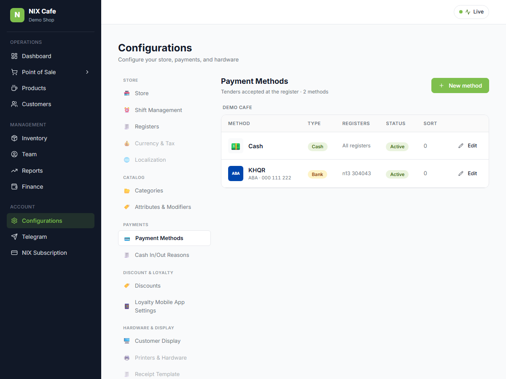Select Categories under Catalog
The width and height of the screenshot is (506, 379).
(164, 190)
